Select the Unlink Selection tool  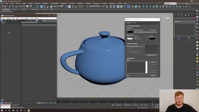tap(13, 7)
